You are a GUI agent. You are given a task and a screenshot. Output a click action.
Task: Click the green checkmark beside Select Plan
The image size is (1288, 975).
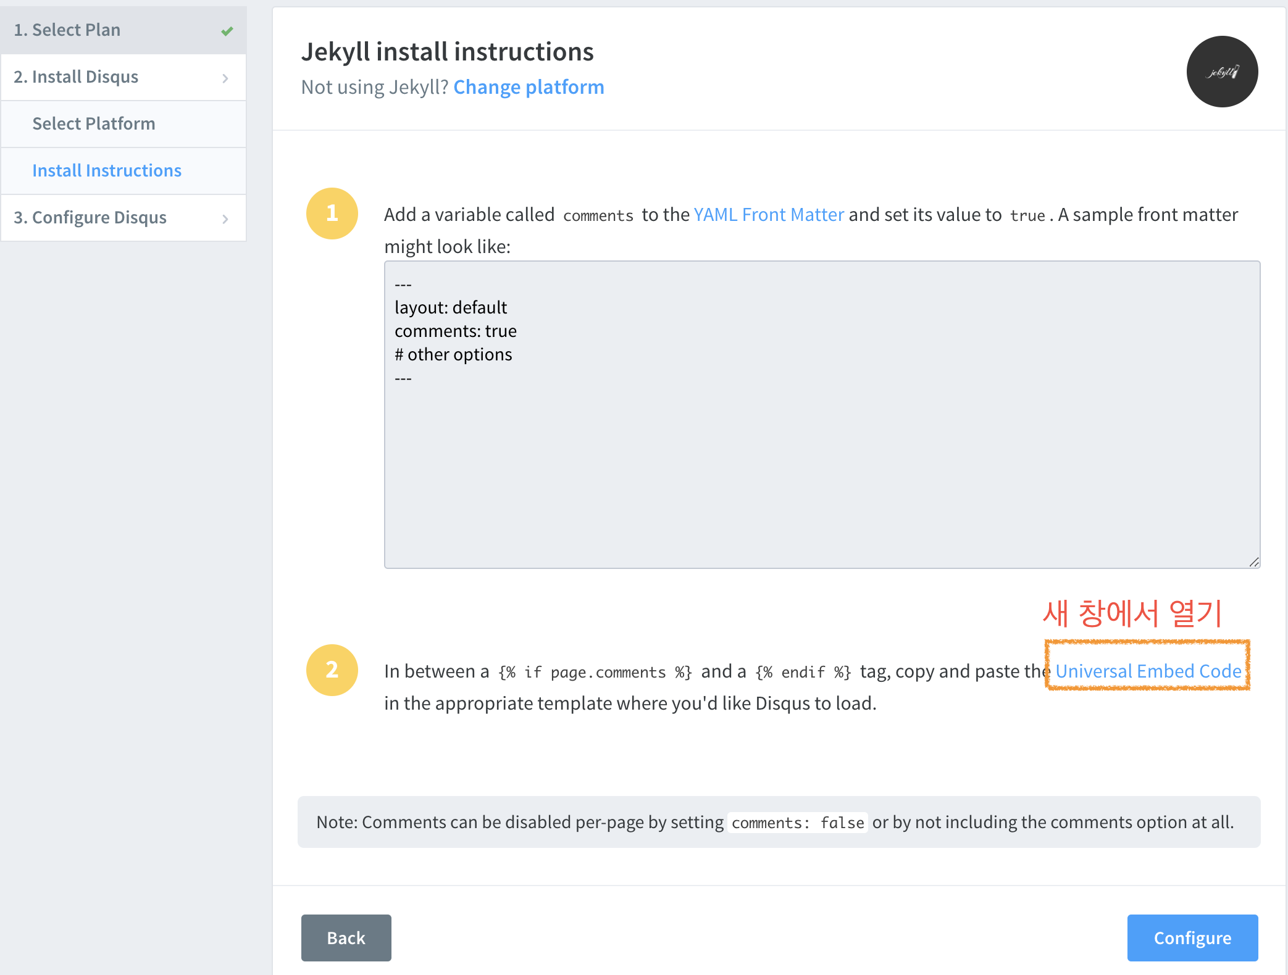(227, 31)
